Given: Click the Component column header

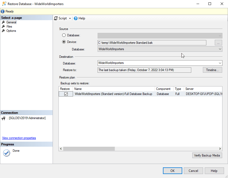Looking at the screenshot, I should [x=164, y=89].
